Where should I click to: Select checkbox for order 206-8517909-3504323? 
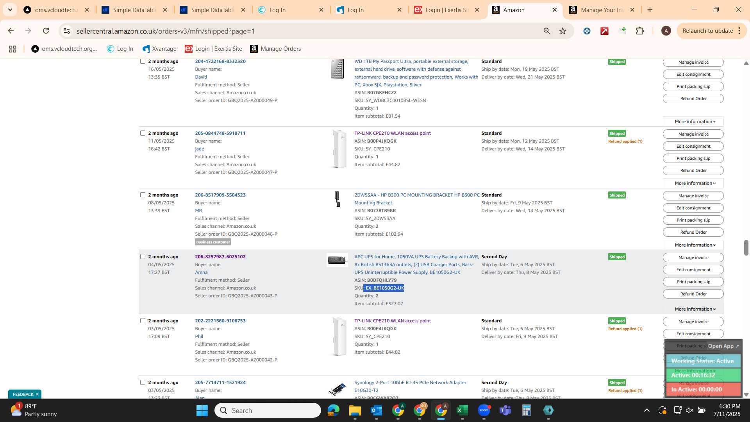coord(143,195)
